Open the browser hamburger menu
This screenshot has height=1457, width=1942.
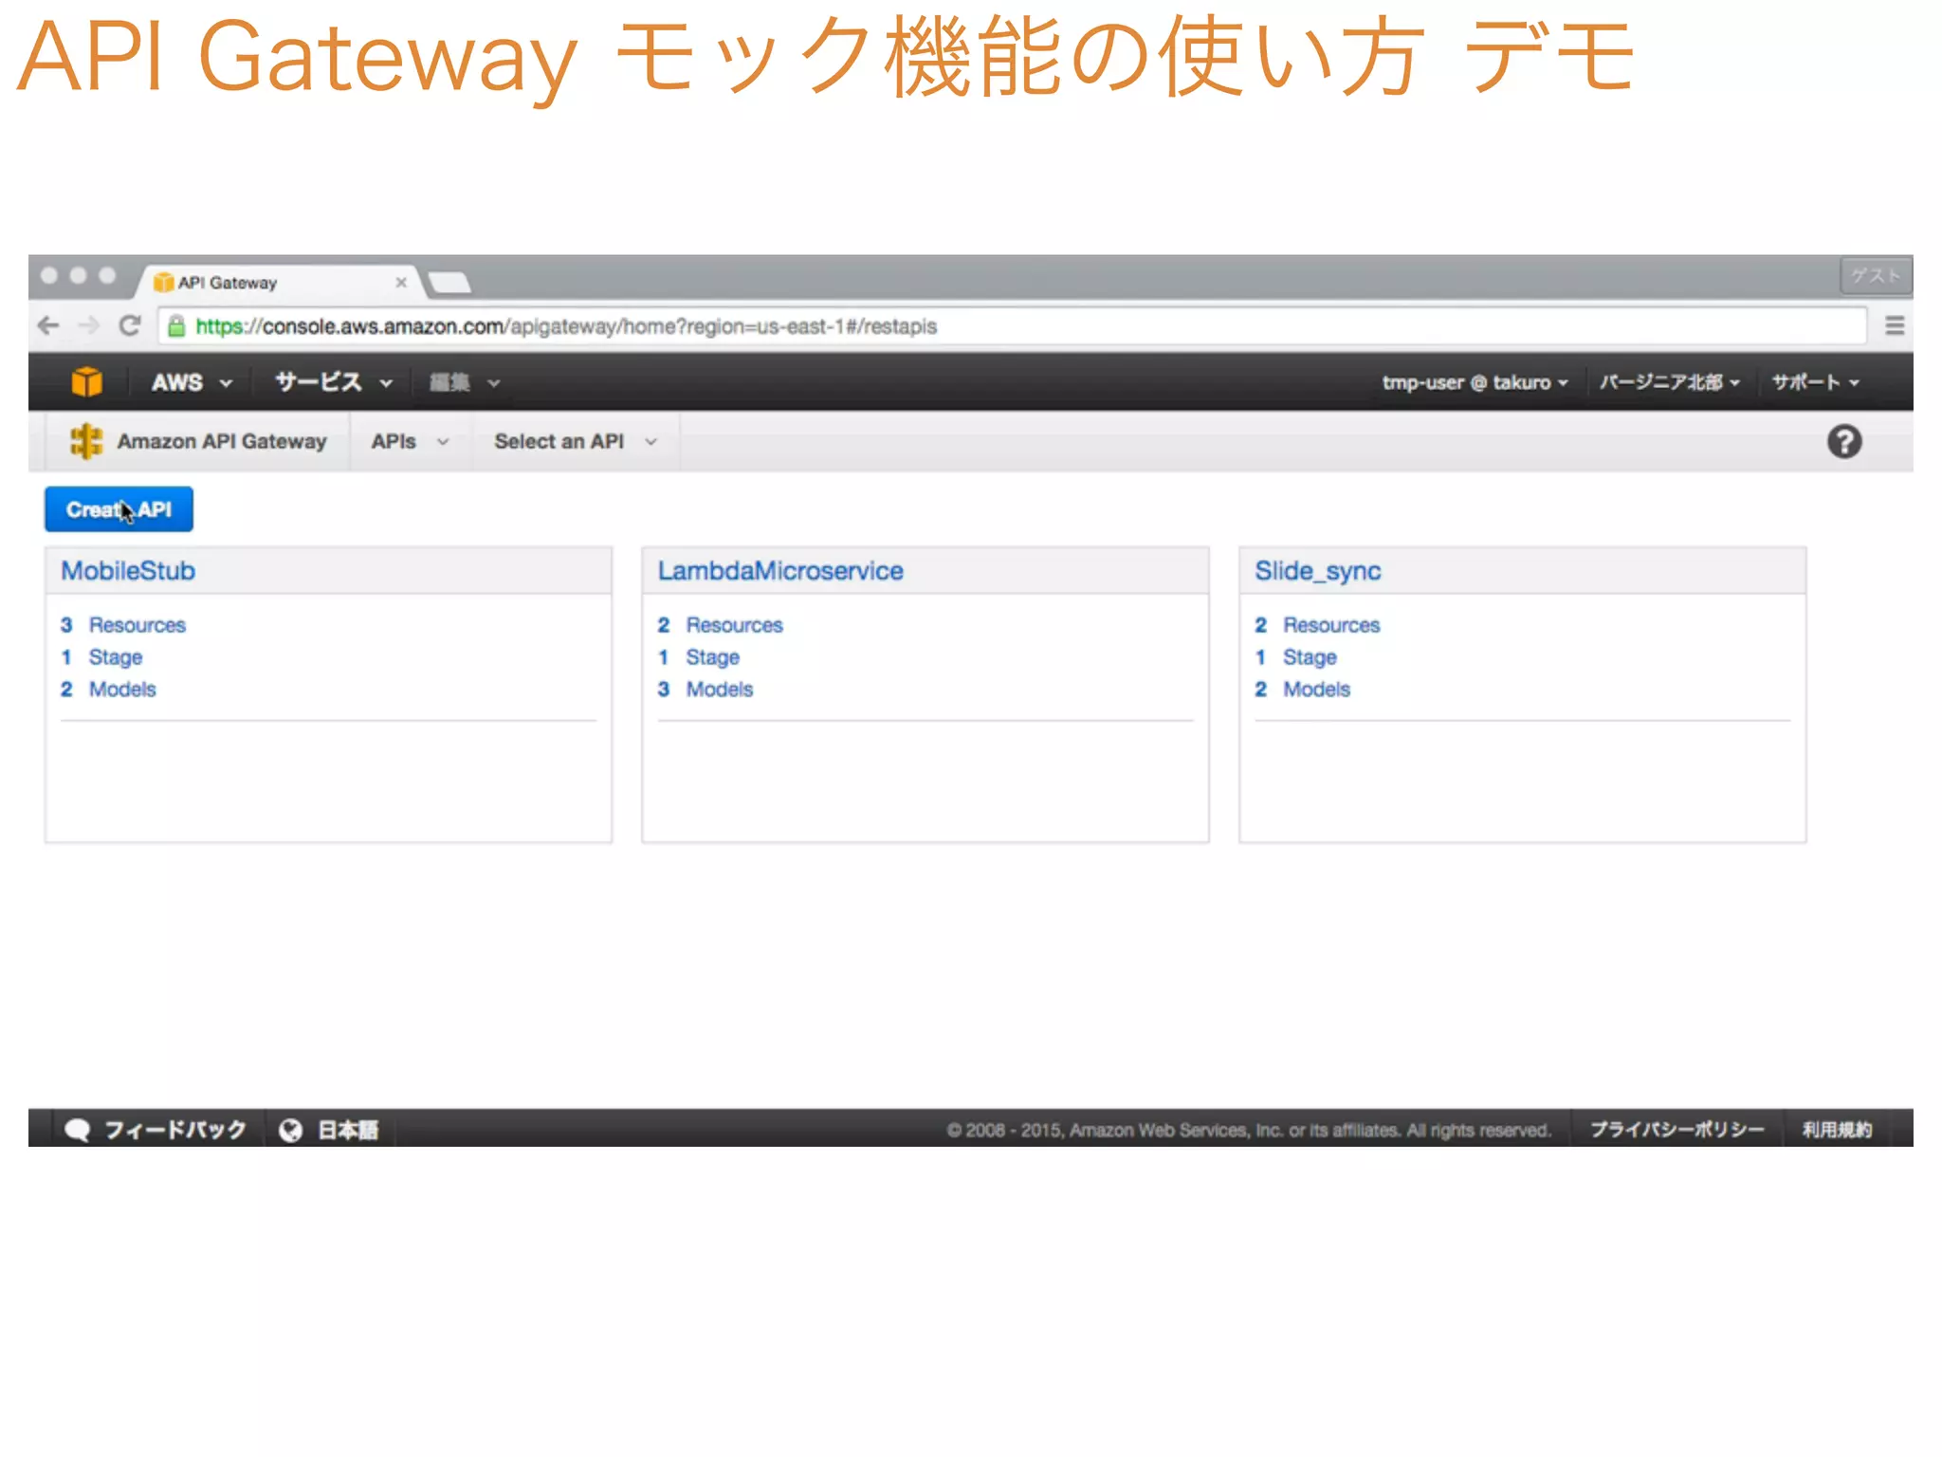tap(1894, 326)
